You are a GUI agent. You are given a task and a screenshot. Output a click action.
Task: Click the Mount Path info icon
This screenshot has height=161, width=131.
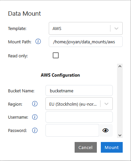point(38,41)
